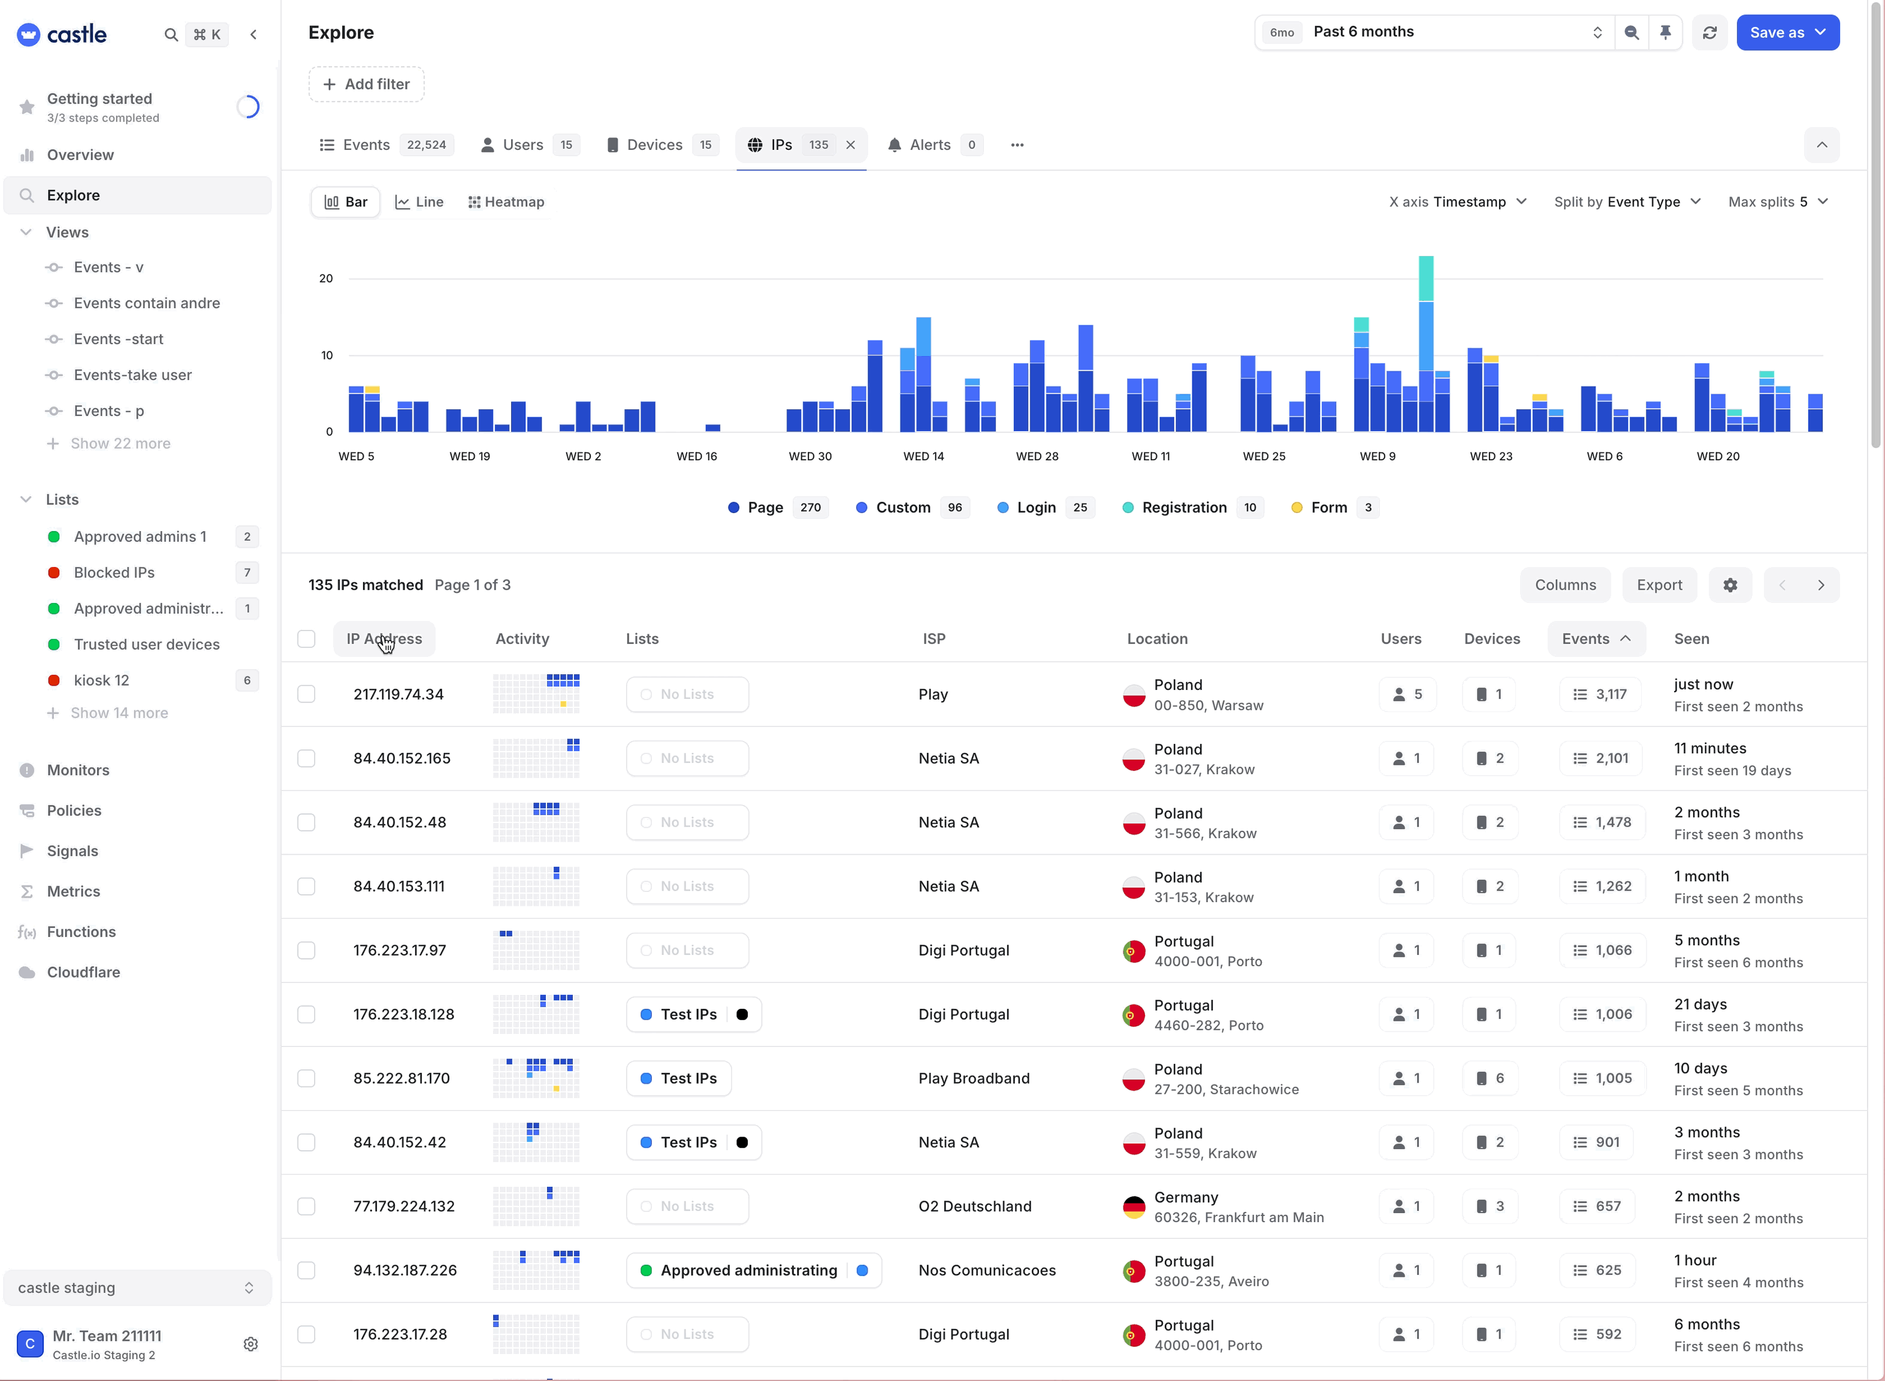The width and height of the screenshot is (1885, 1381).
Task: Toggle the Registration legend color dot
Action: pyautogui.click(x=1128, y=508)
